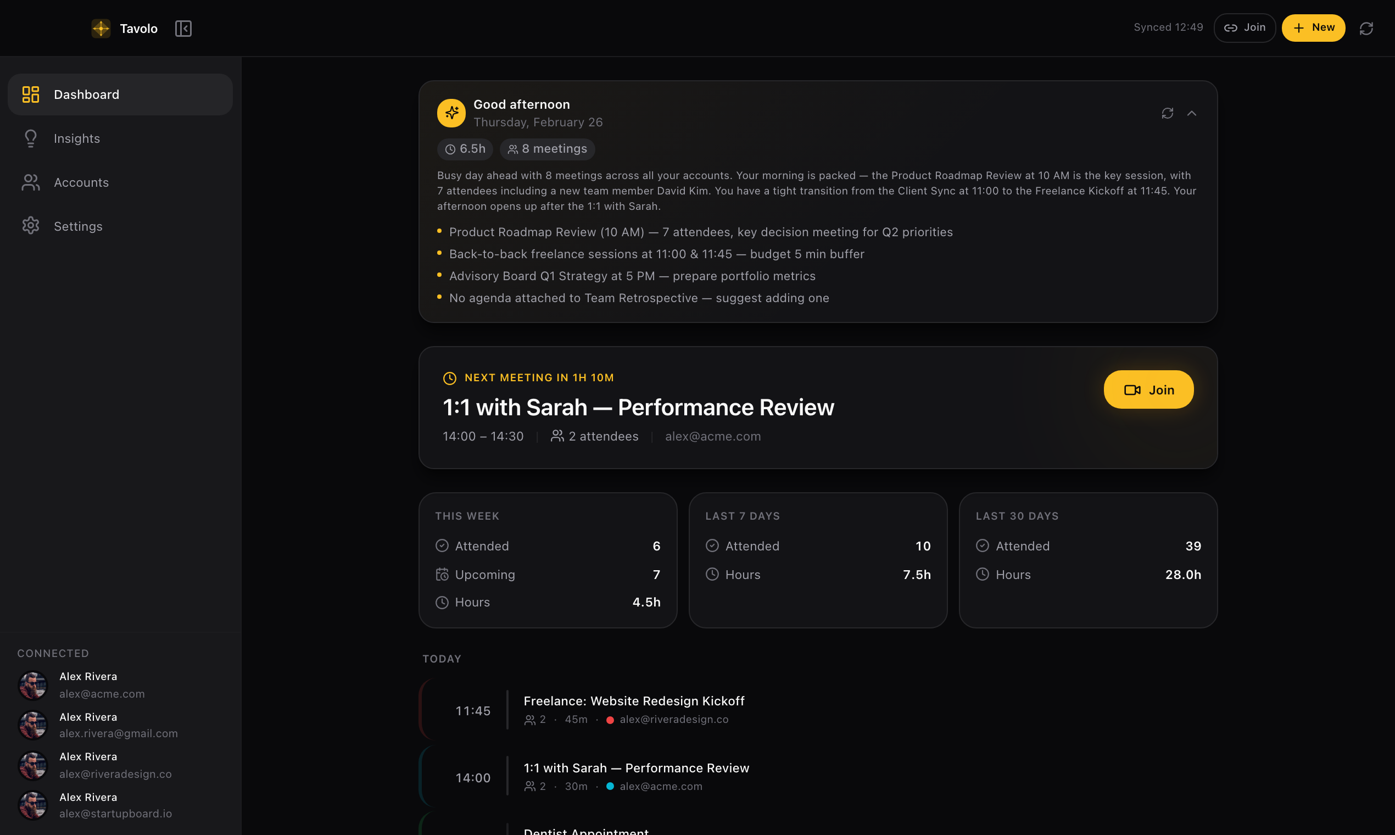Click the Tavolo sparkle logo

tap(101, 28)
